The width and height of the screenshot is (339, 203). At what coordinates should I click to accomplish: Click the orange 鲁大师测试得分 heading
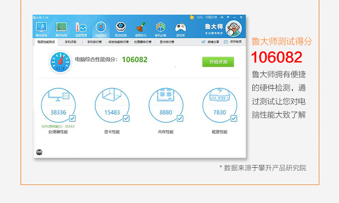click(282, 41)
